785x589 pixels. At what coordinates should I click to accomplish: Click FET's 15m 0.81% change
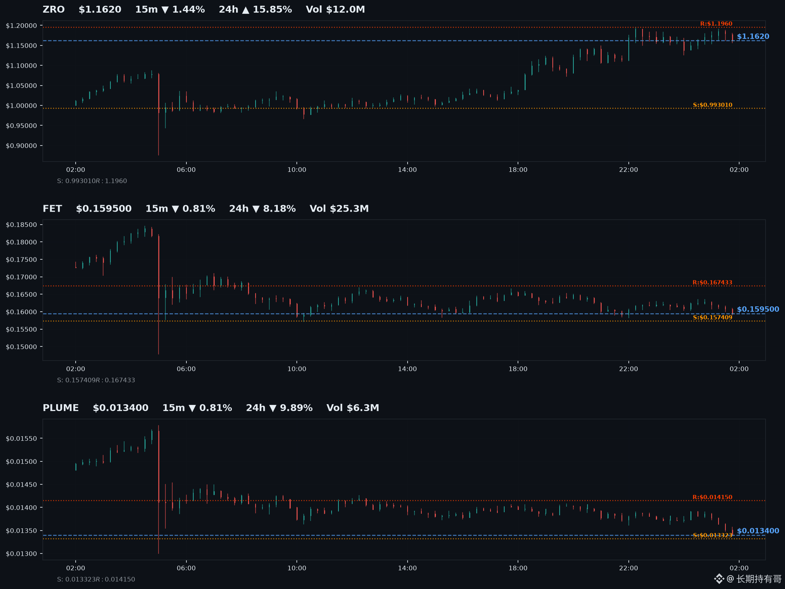click(180, 209)
